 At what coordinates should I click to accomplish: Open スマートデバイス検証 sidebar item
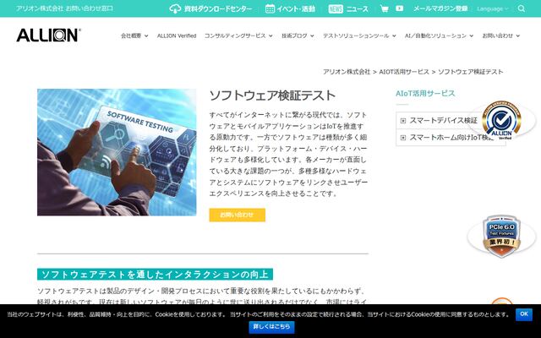[x=443, y=121]
